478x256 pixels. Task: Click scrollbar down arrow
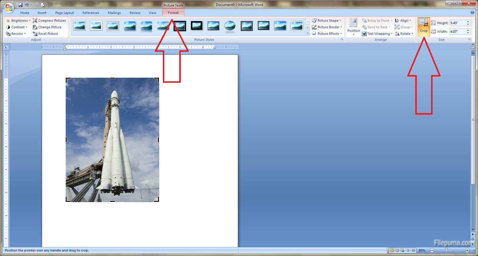coord(473,230)
